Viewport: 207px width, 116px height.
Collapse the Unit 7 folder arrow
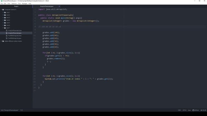click(3, 28)
